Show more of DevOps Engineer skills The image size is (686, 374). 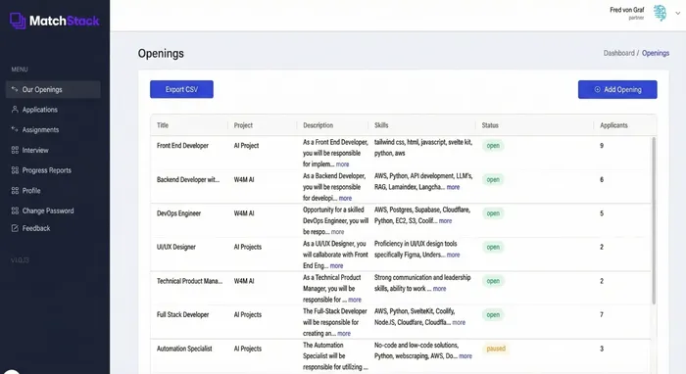tap(445, 220)
